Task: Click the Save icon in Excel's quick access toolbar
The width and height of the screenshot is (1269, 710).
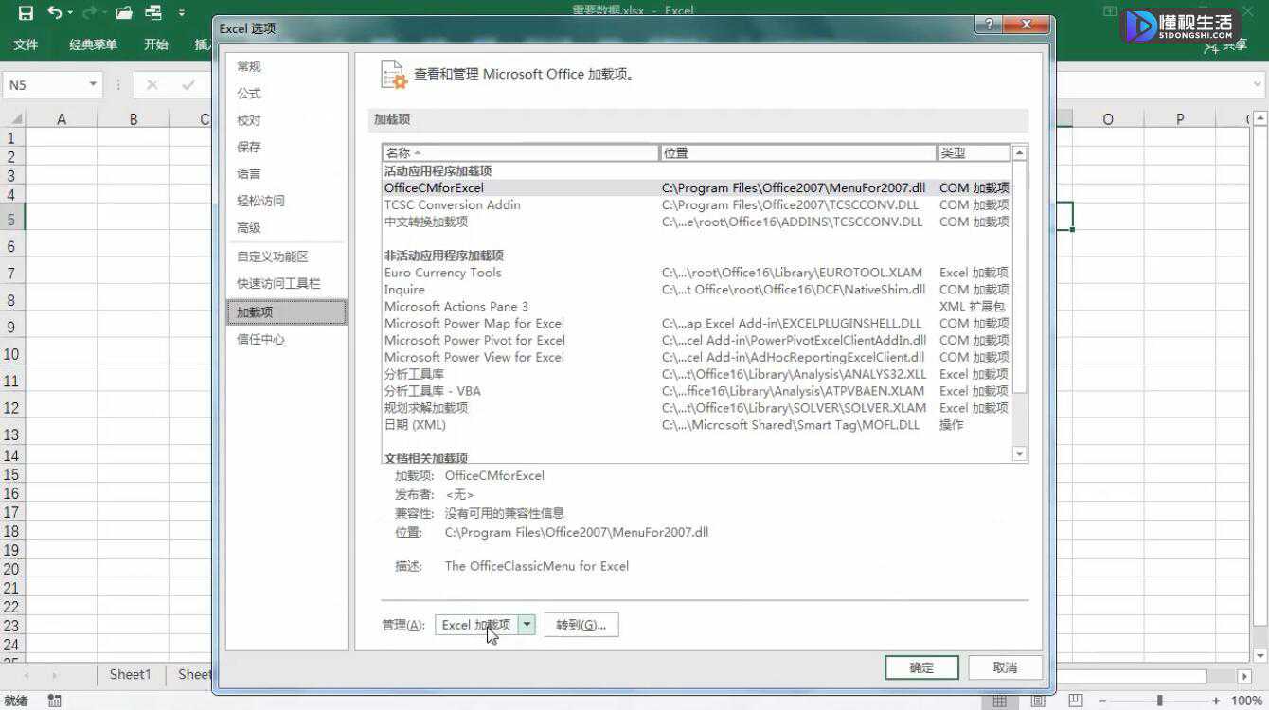Action: point(27,13)
